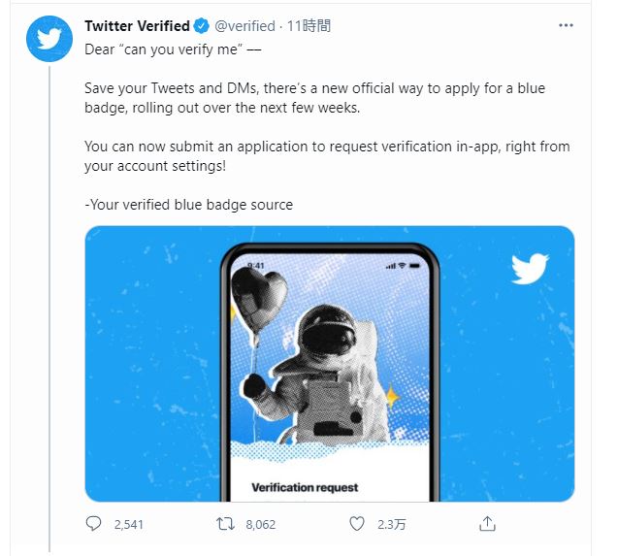Open Twitter Verified display name link
This screenshot has width=618, height=556.
[137, 25]
